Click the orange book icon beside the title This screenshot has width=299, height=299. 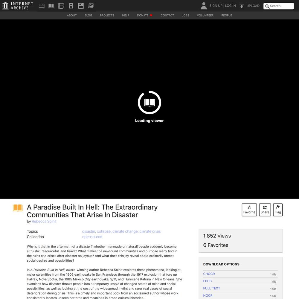18,208
